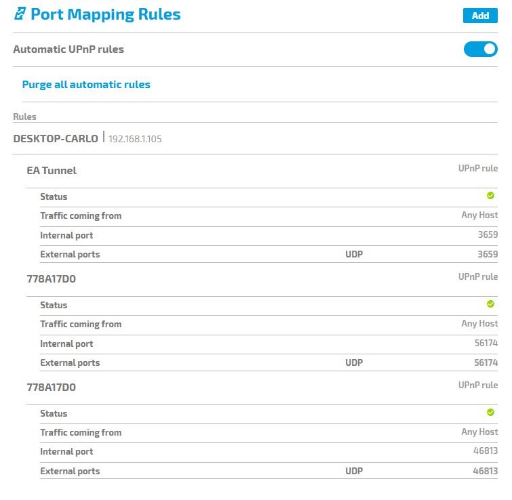Open the EA Tunnel rule
Screen dimensions: 512x500
52,171
